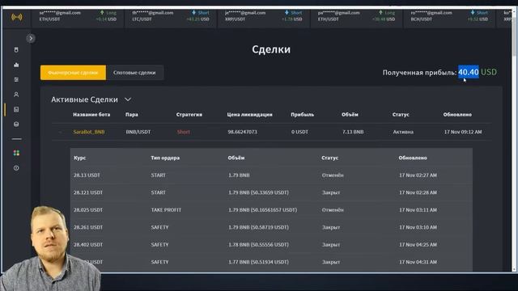
Task: Click the BNB/USDT pair cell
Action: (138, 132)
